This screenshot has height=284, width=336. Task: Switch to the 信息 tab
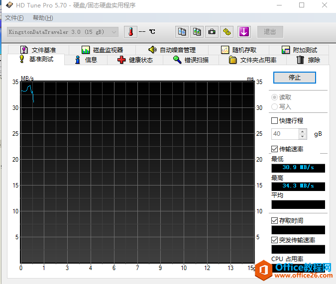point(86,60)
